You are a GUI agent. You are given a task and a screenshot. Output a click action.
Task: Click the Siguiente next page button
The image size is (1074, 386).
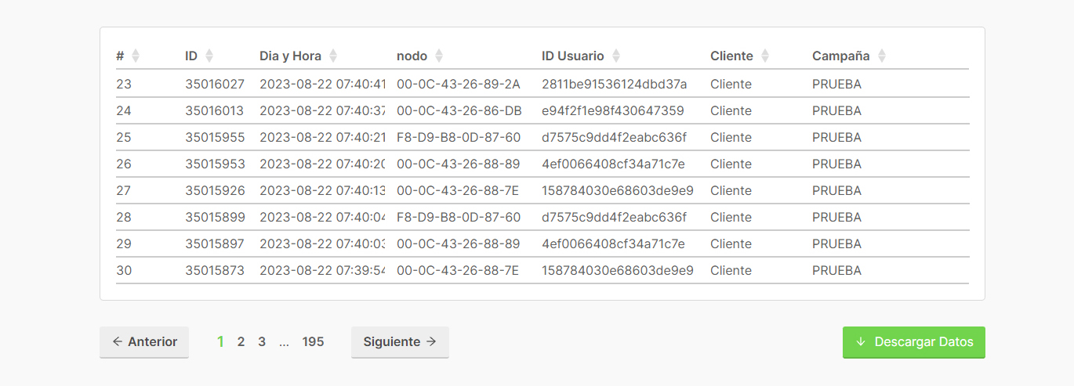pos(400,342)
